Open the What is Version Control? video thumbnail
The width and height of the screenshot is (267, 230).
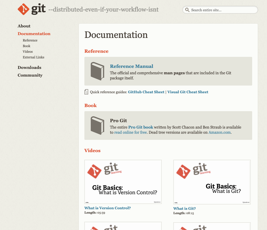[x=123, y=182]
